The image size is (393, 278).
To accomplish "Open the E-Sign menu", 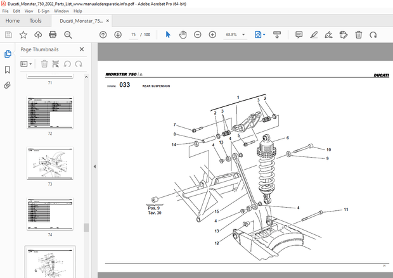I will point(43,11).
